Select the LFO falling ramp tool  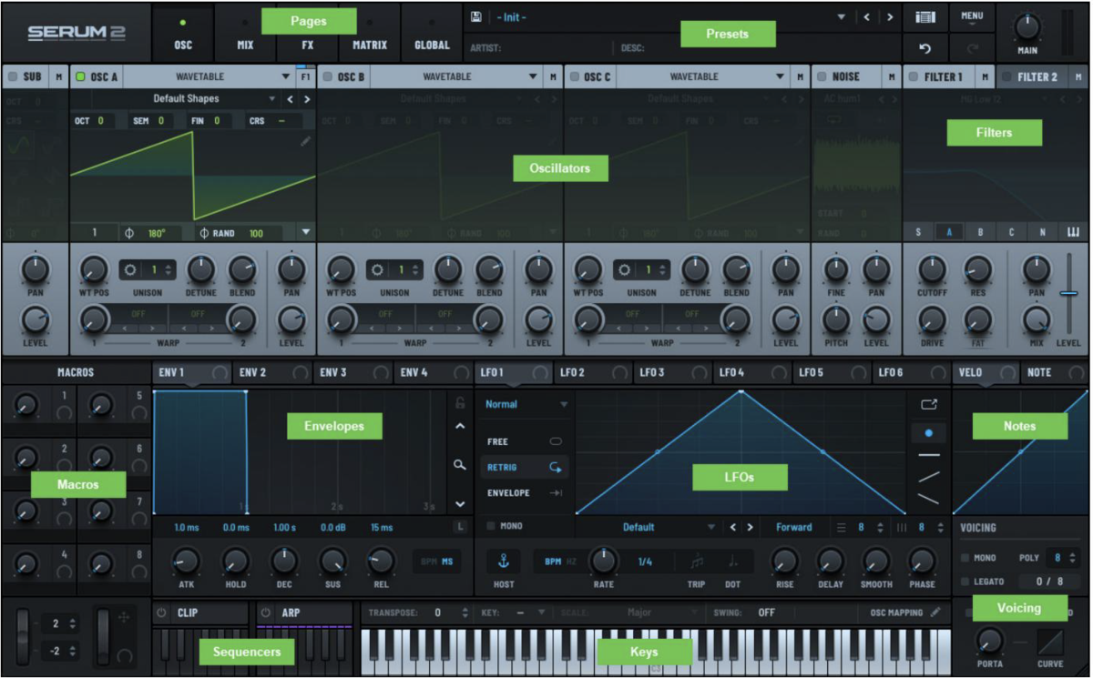pos(929,498)
